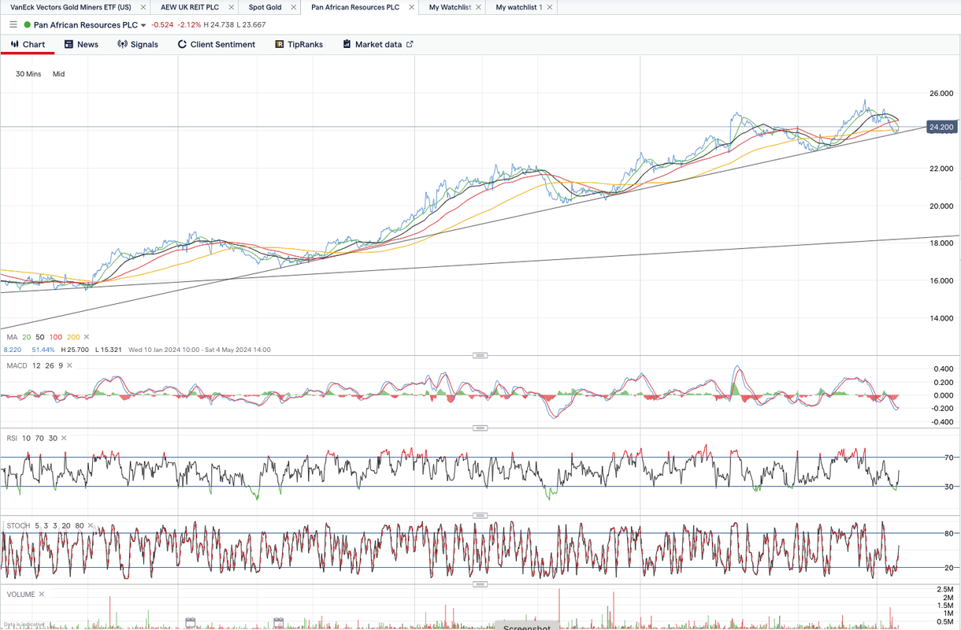Switch to the Spot Gold tab
961x630 pixels.
(x=265, y=7)
